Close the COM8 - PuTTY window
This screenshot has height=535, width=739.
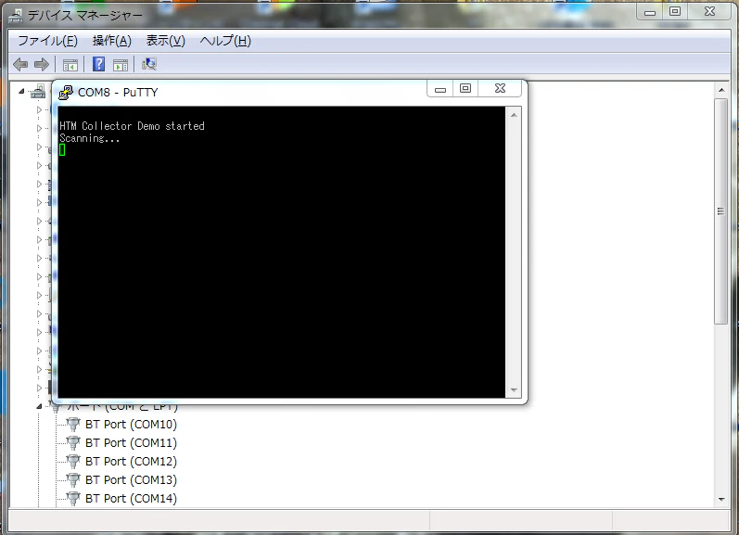click(500, 89)
